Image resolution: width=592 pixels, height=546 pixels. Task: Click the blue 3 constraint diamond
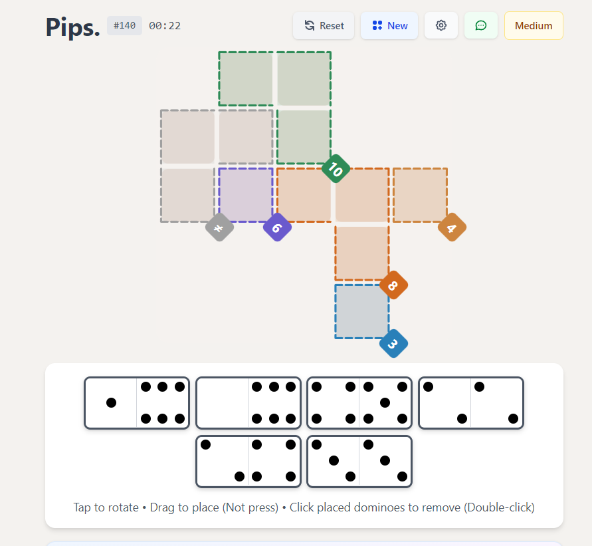coord(393,343)
